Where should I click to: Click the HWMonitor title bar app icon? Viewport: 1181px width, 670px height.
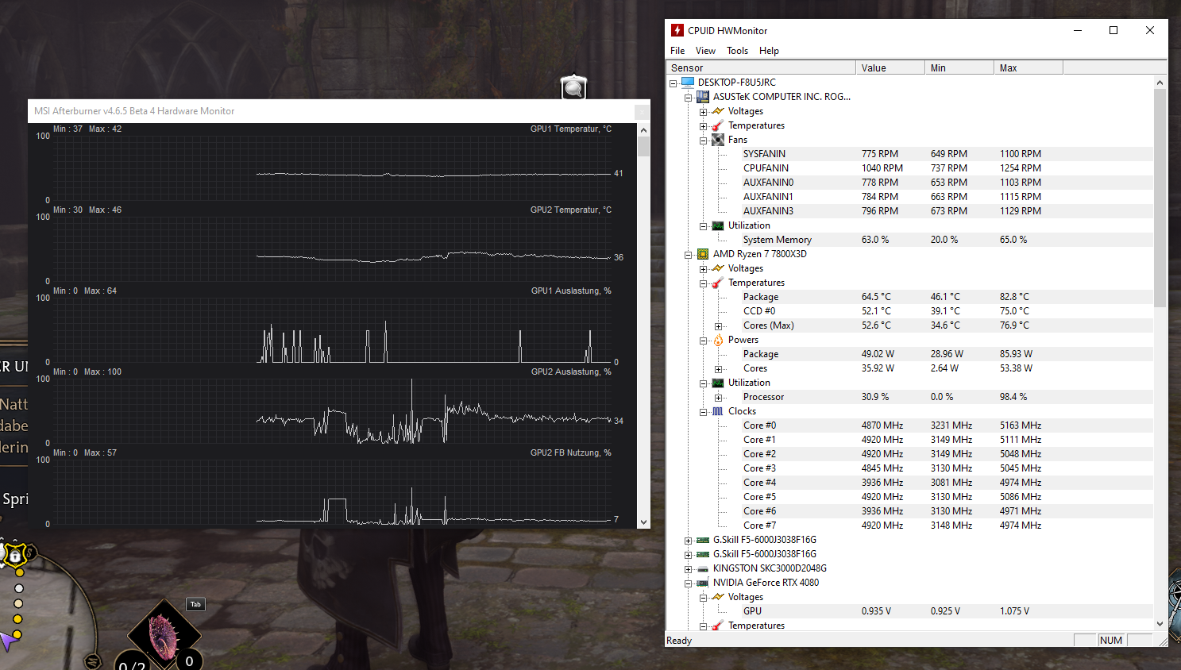pyautogui.click(x=677, y=30)
